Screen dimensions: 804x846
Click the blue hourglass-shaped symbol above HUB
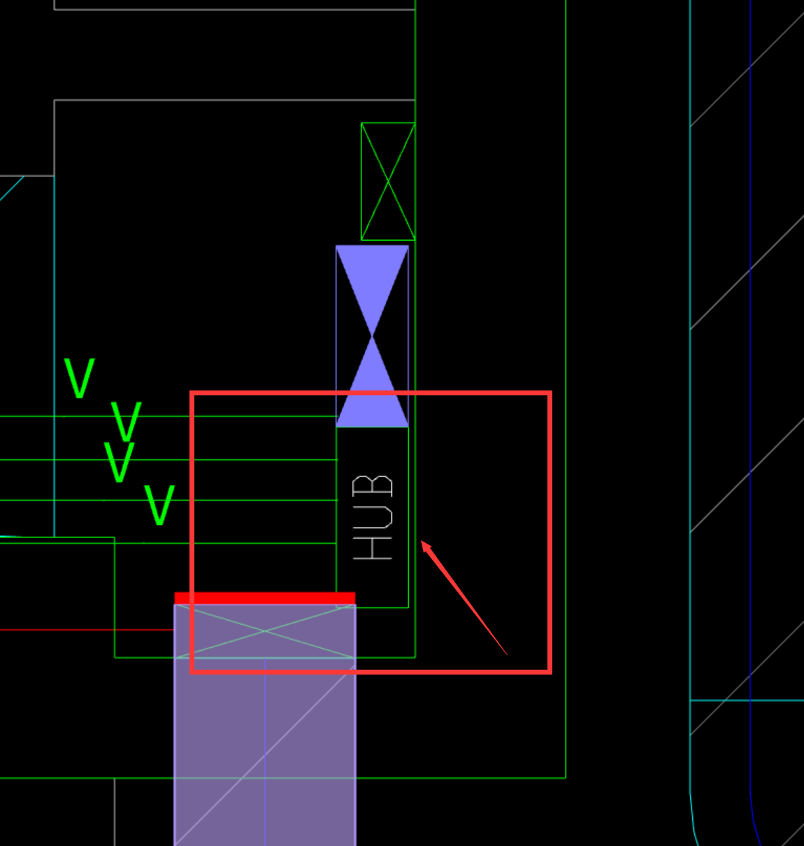(372, 336)
